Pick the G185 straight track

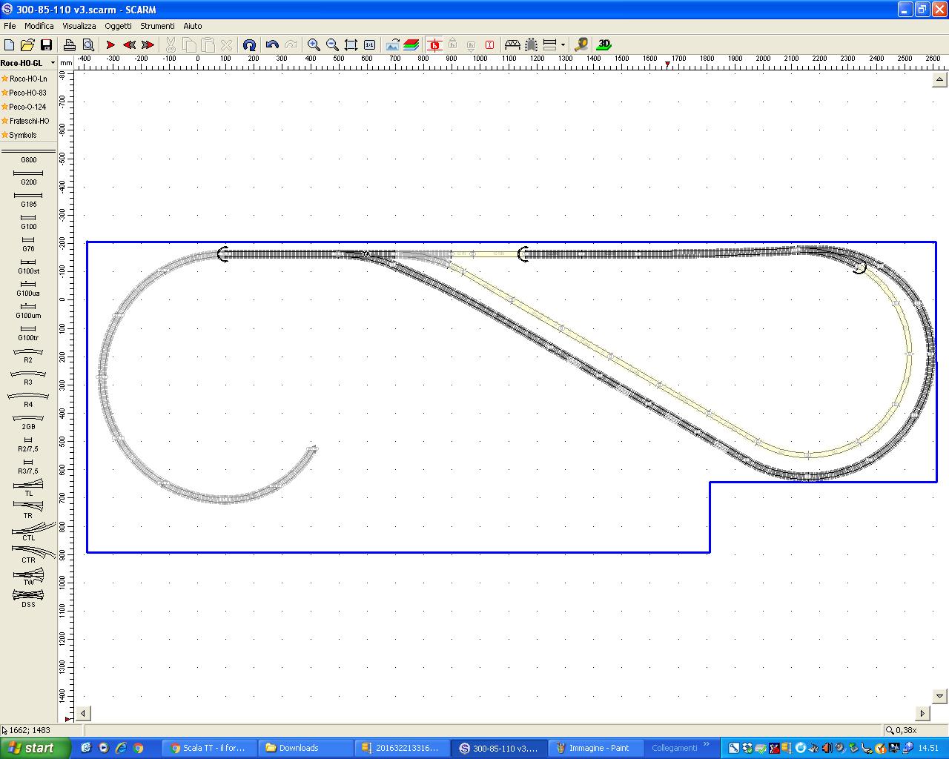coord(28,199)
